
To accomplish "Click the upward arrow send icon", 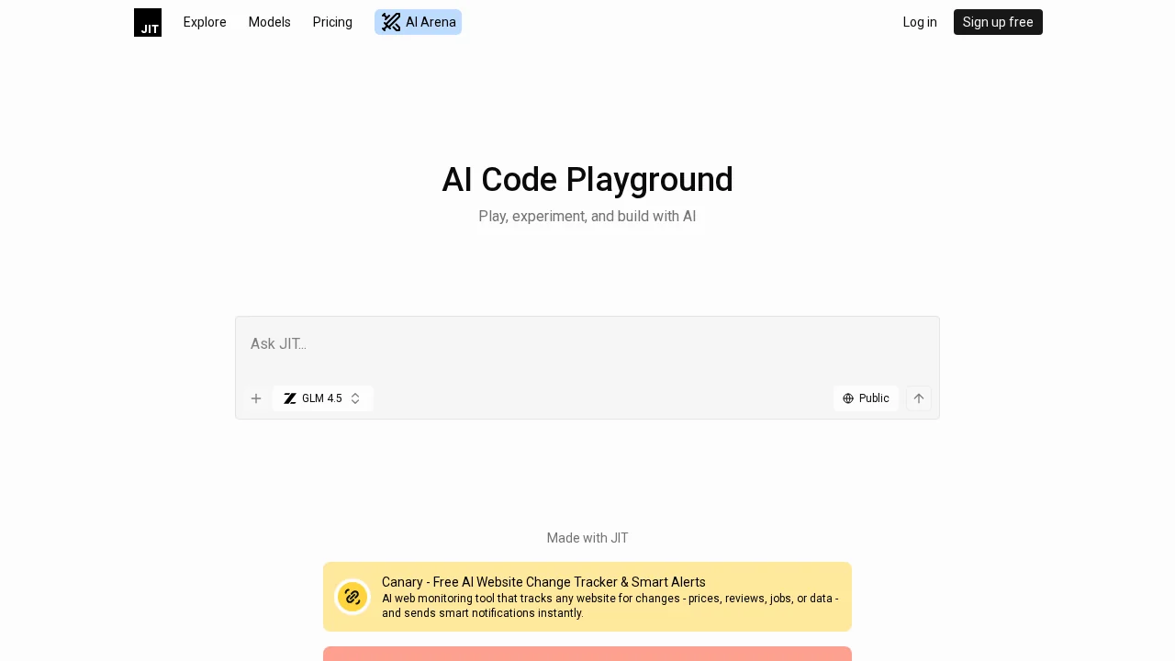I will (x=918, y=398).
